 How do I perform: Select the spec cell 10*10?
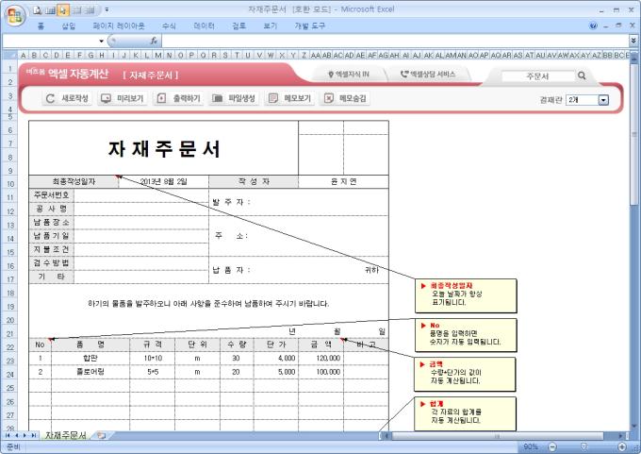click(153, 359)
